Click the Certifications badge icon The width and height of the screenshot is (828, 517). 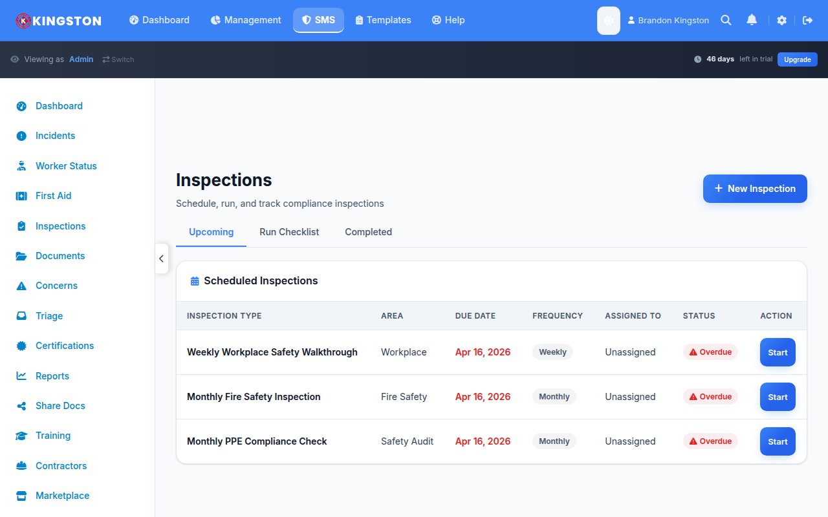(21, 346)
